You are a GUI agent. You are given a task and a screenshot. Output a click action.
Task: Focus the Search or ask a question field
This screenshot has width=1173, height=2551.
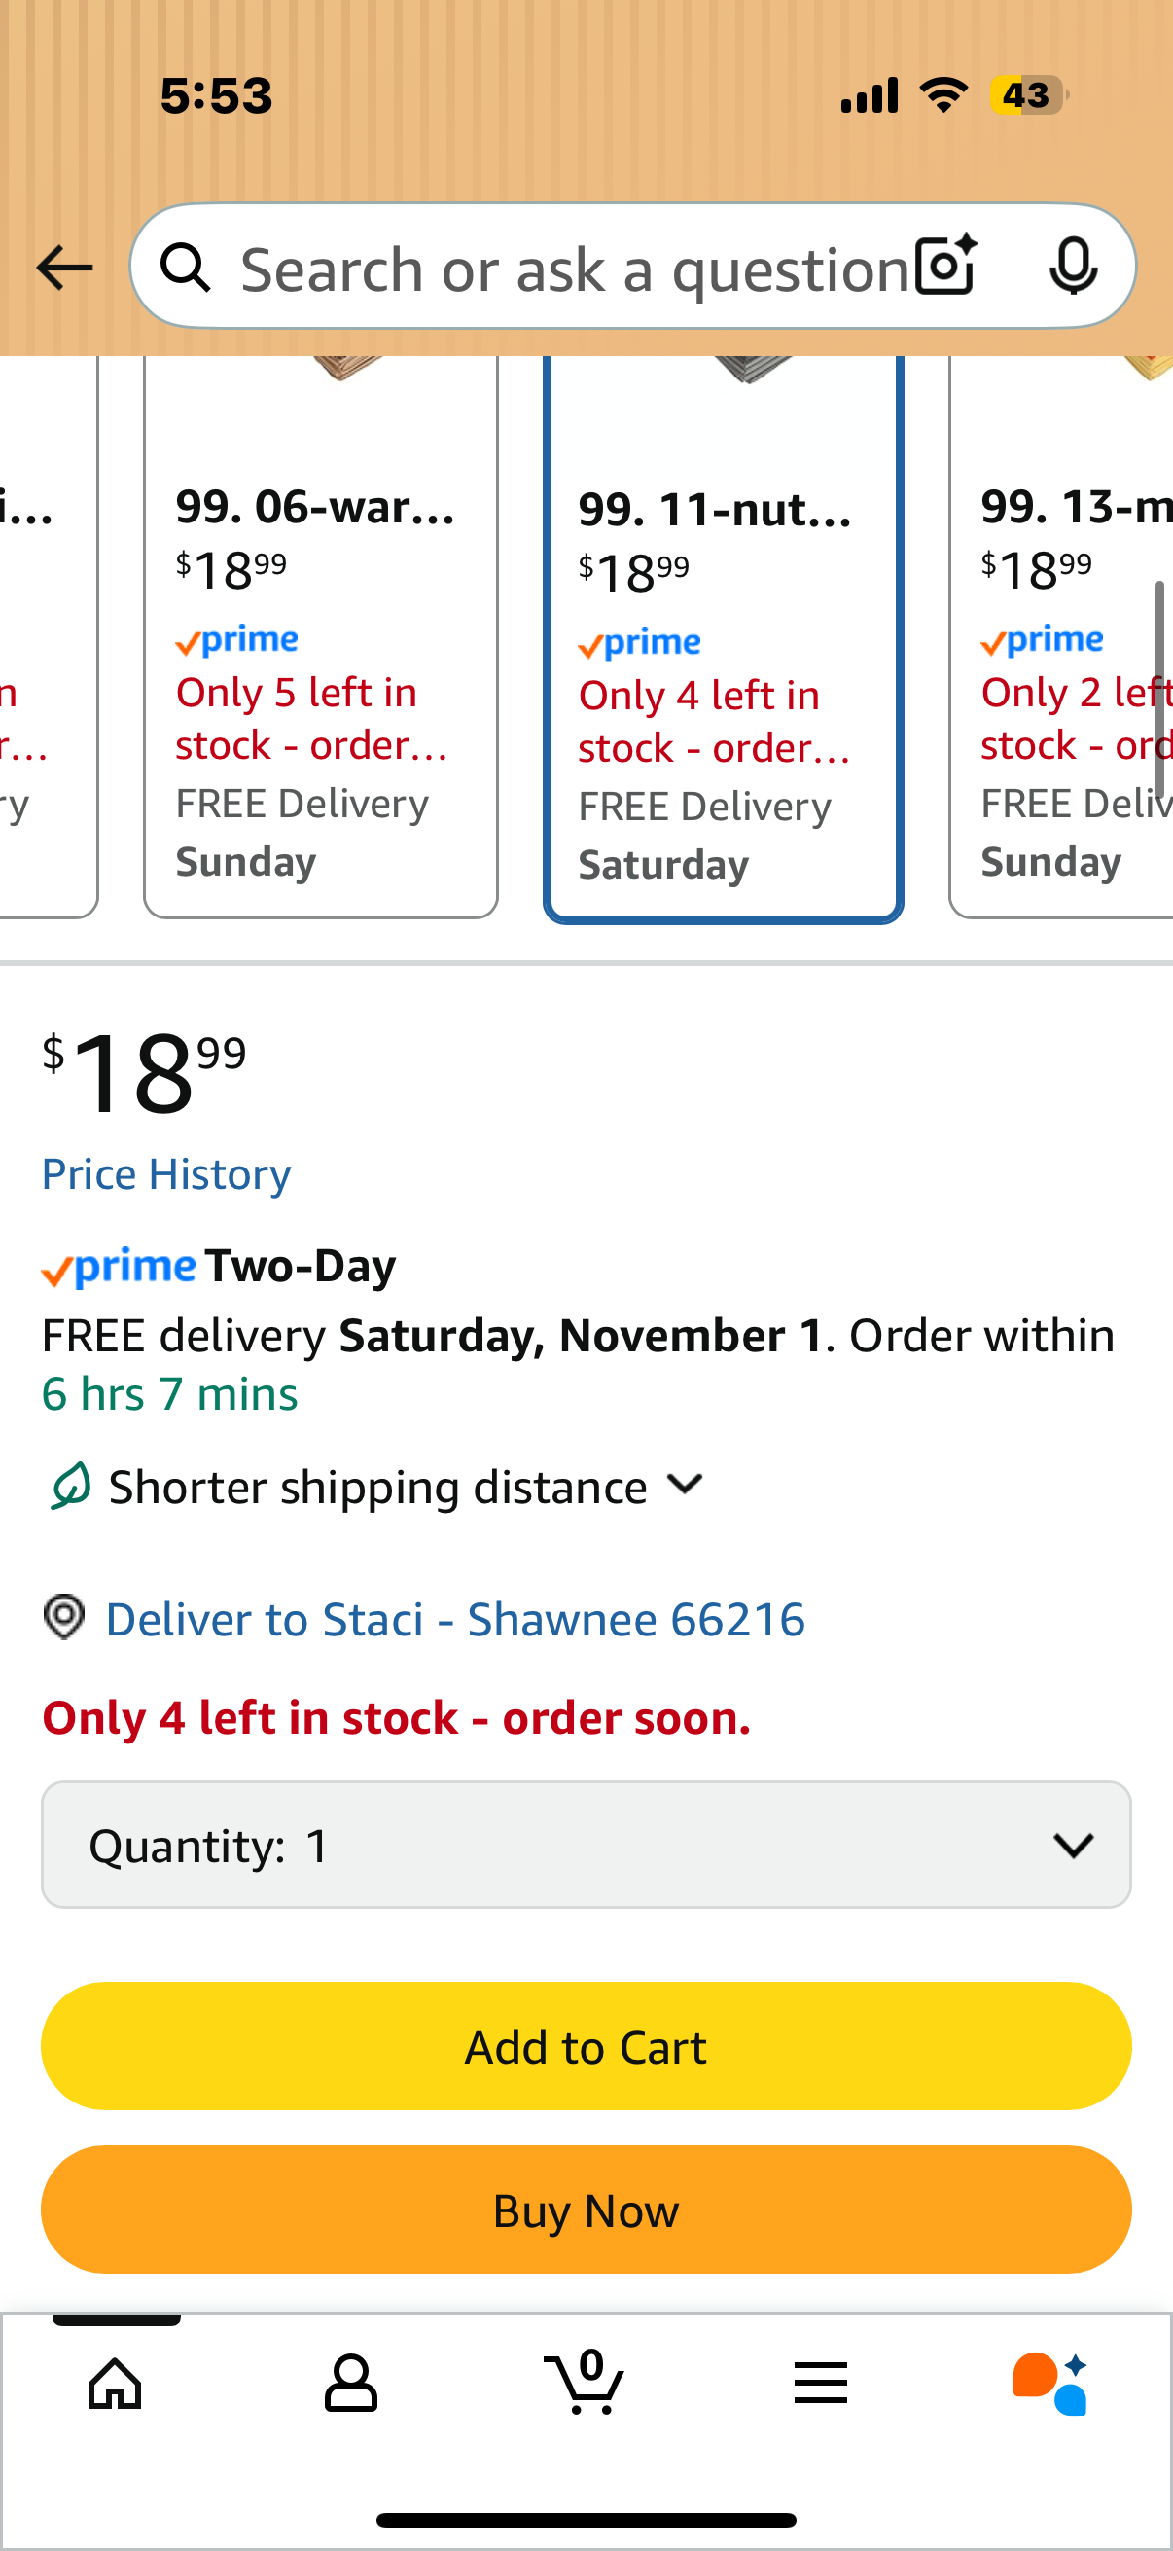click(x=574, y=269)
